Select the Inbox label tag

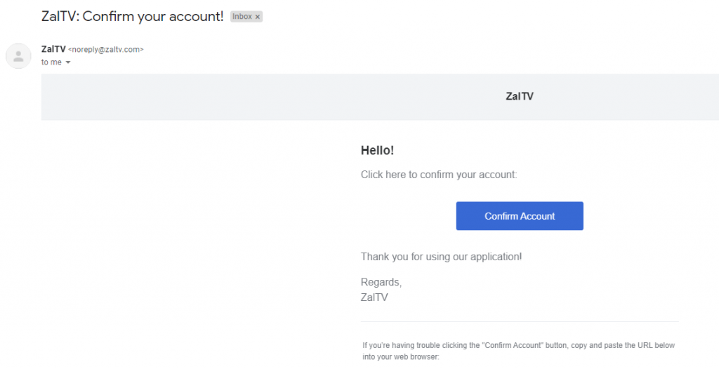point(246,17)
